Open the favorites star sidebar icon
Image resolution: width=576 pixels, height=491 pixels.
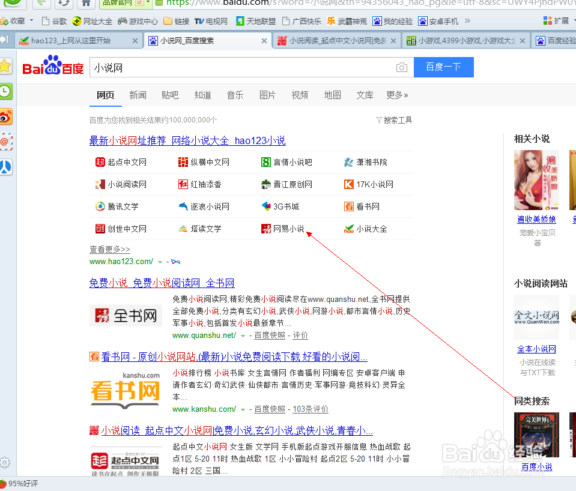(5, 67)
